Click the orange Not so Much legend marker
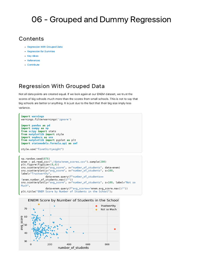The width and height of the screenshot is (203, 271). point(96,210)
